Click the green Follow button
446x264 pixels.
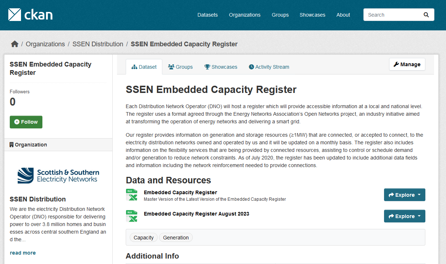pyautogui.click(x=26, y=122)
